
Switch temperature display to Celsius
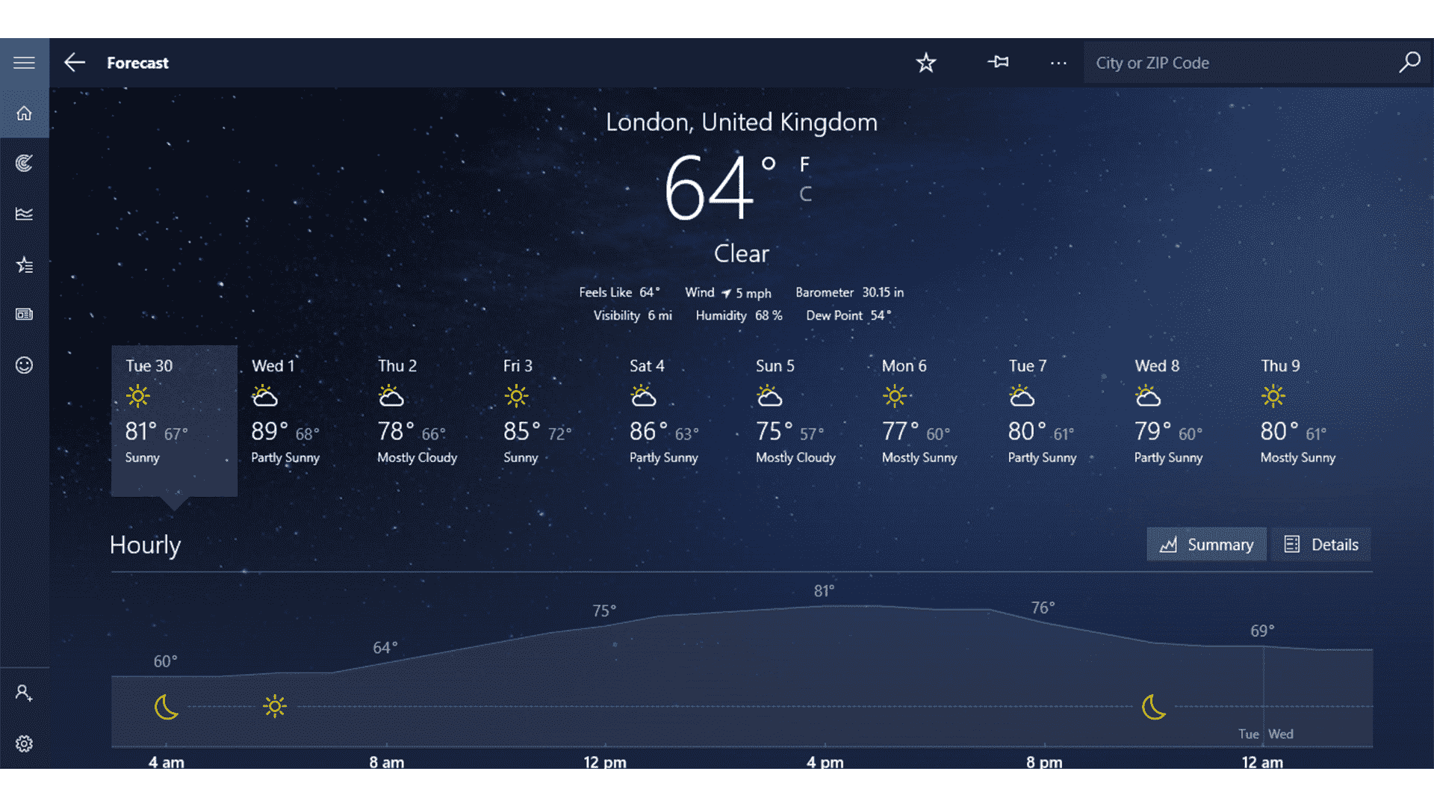(x=806, y=194)
